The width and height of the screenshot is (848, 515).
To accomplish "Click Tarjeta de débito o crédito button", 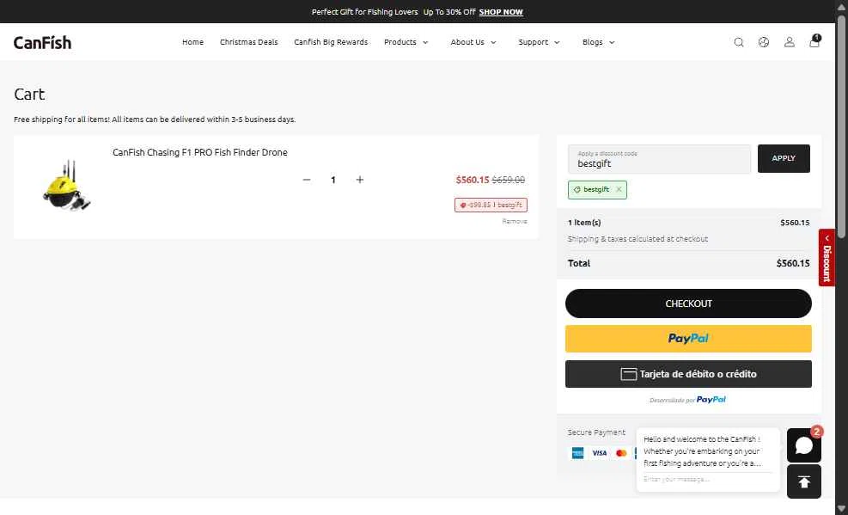I will pyautogui.click(x=688, y=374).
